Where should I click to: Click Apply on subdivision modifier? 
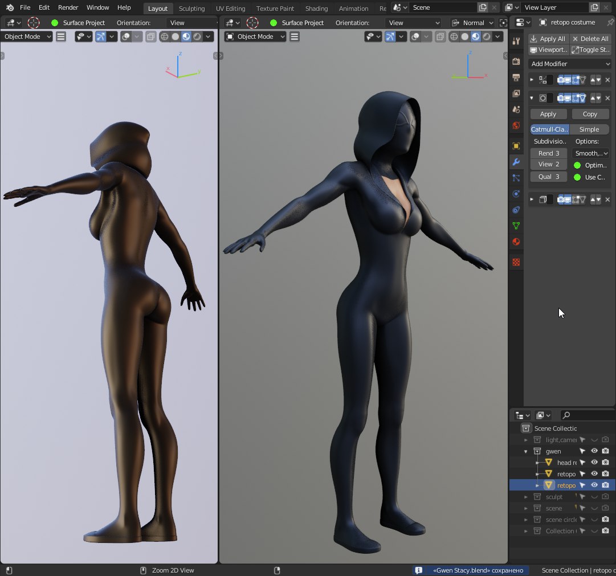point(548,114)
